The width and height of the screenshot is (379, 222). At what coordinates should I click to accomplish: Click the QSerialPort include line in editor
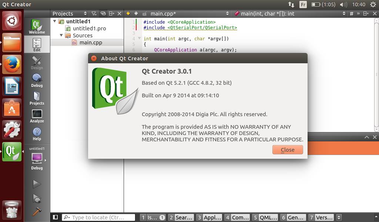[190, 27]
